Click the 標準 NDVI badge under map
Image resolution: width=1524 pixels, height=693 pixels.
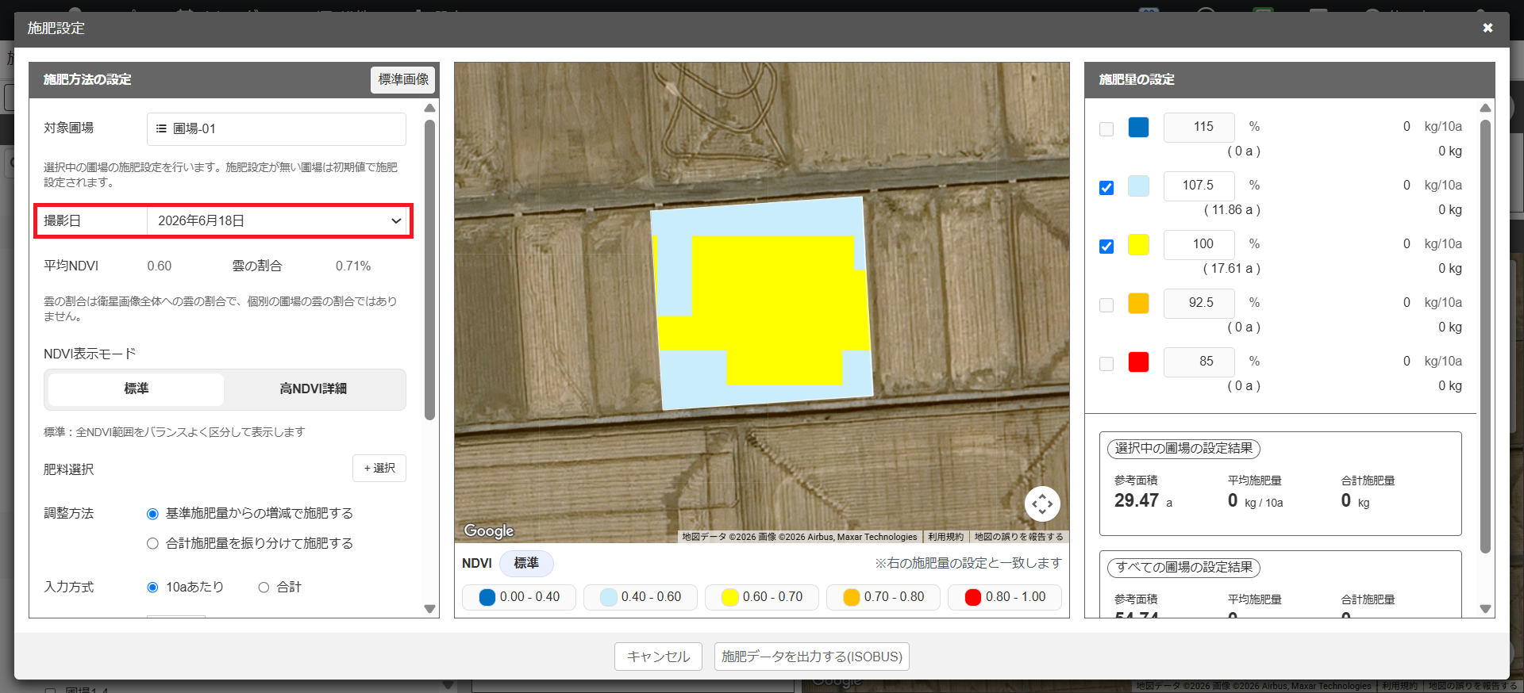coord(526,563)
